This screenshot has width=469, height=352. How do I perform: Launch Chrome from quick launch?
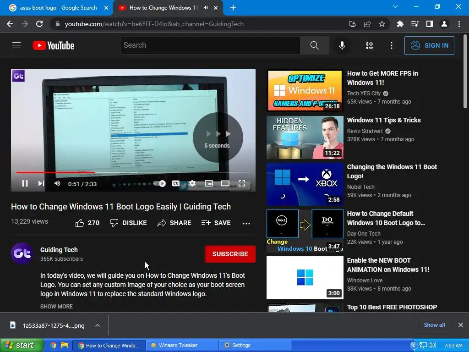[x=53, y=345]
